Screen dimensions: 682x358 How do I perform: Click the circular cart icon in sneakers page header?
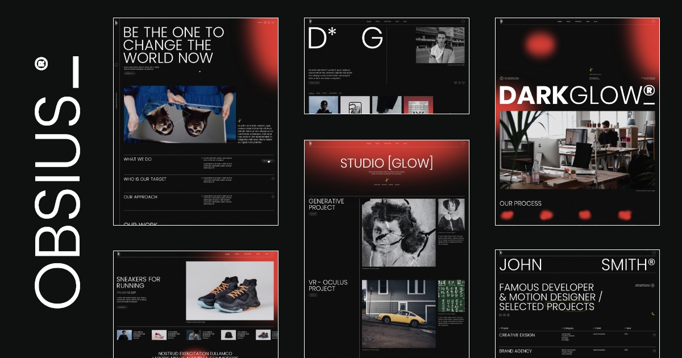coord(272,254)
